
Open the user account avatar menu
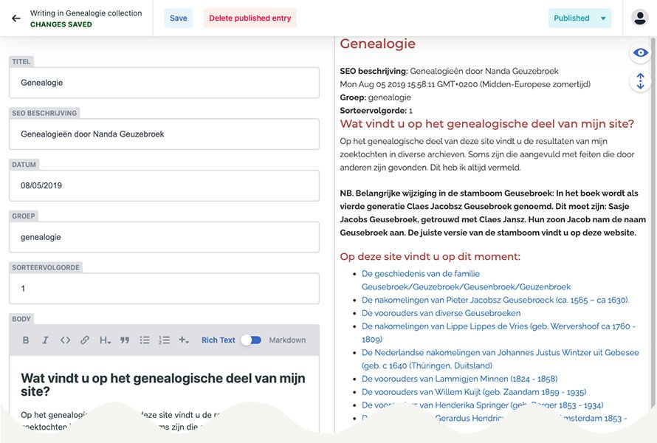point(640,18)
